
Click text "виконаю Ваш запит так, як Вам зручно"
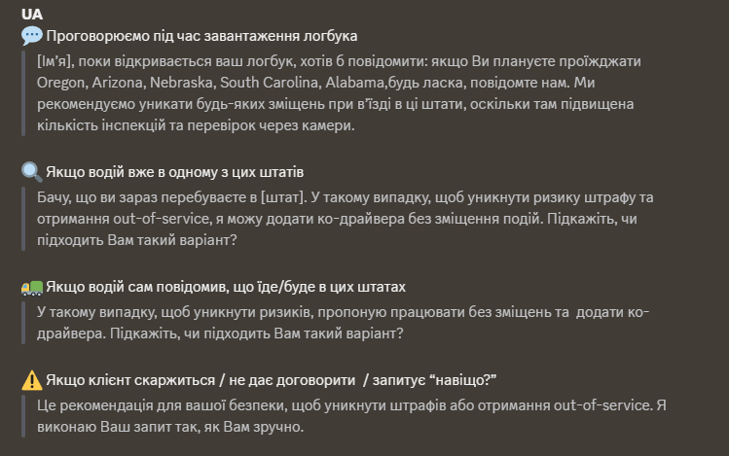click(169, 427)
